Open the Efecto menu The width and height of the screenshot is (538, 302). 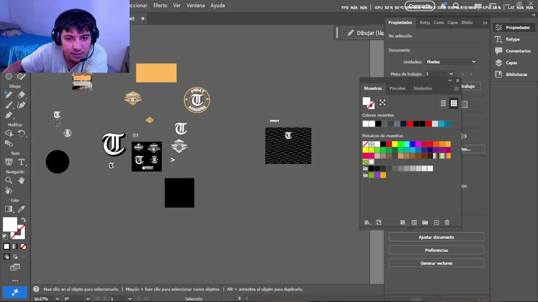(160, 5)
